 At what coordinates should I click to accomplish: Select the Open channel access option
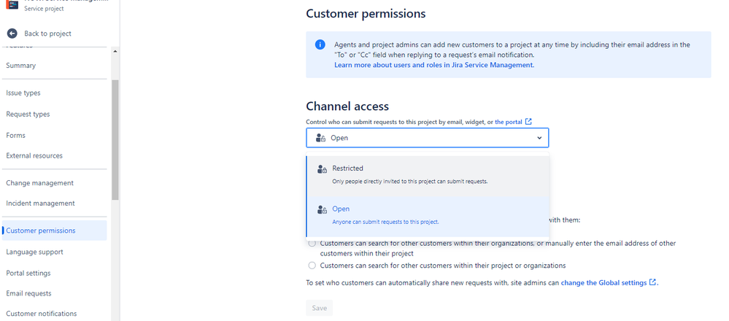(428, 215)
